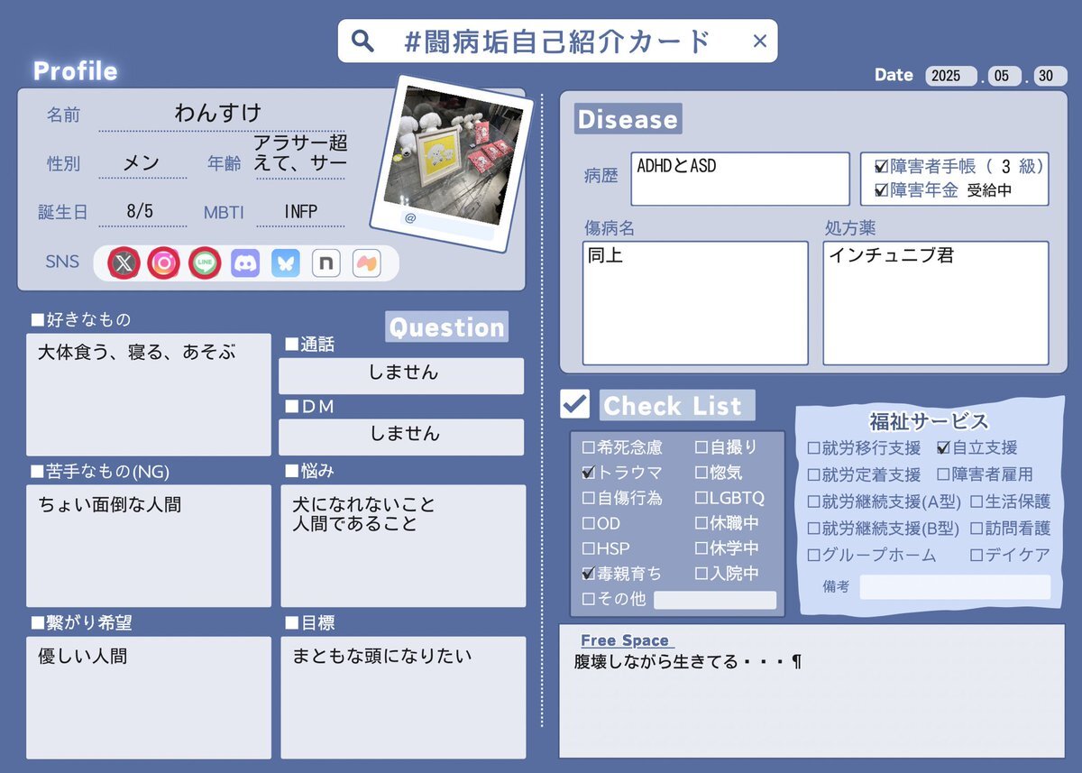
Task: Check the OD checkbox
Action: click(588, 523)
